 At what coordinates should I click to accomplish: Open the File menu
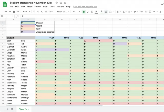coord(12,7)
